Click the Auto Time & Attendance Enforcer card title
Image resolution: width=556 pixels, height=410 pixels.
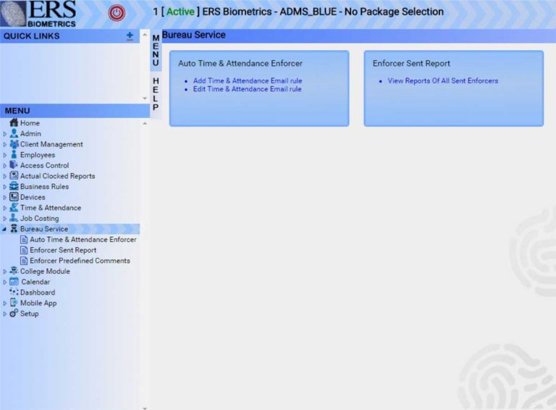pos(240,64)
